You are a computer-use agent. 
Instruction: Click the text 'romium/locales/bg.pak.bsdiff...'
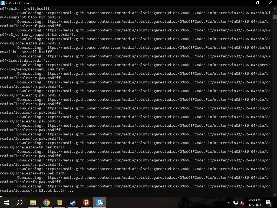(x=33, y=95)
